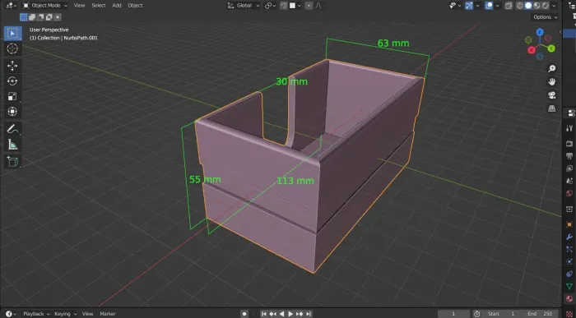
Task: Select the Rotate tool
Action: [12, 81]
